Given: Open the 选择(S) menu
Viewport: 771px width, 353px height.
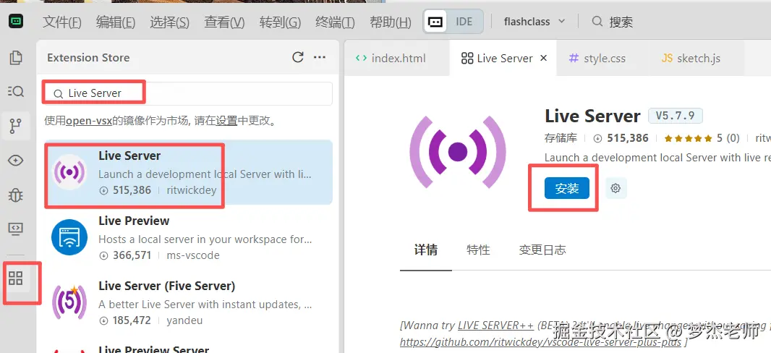Looking at the screenshot, I should tap(169, 22).
